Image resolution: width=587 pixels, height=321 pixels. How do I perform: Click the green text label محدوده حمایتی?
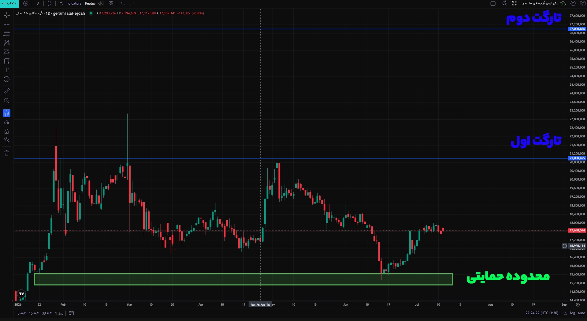(x=508, y=277)
